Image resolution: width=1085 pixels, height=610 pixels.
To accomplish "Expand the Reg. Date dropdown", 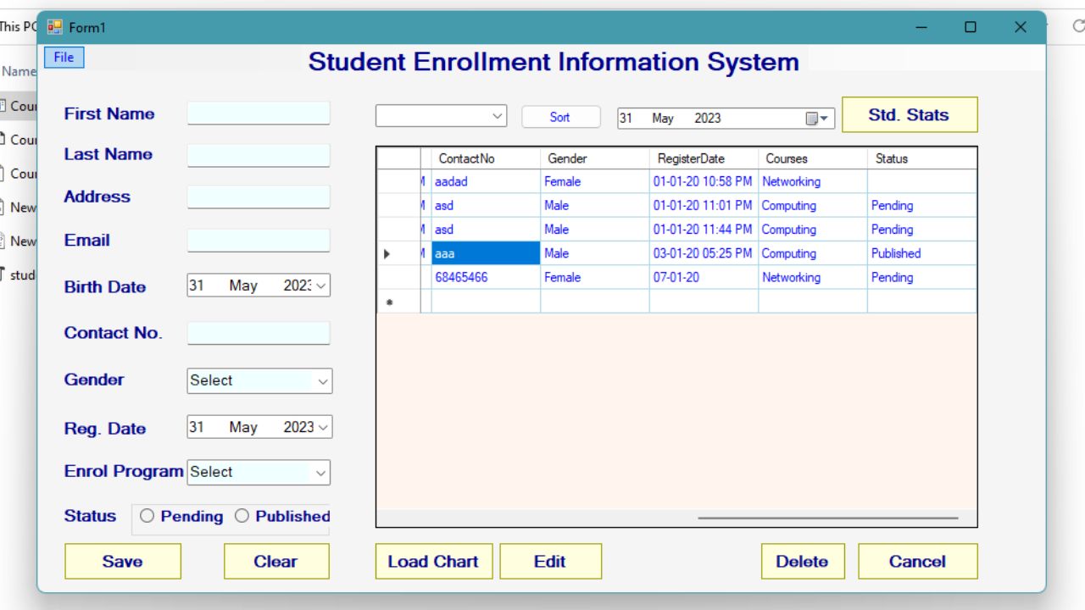I will coord(320,427).
